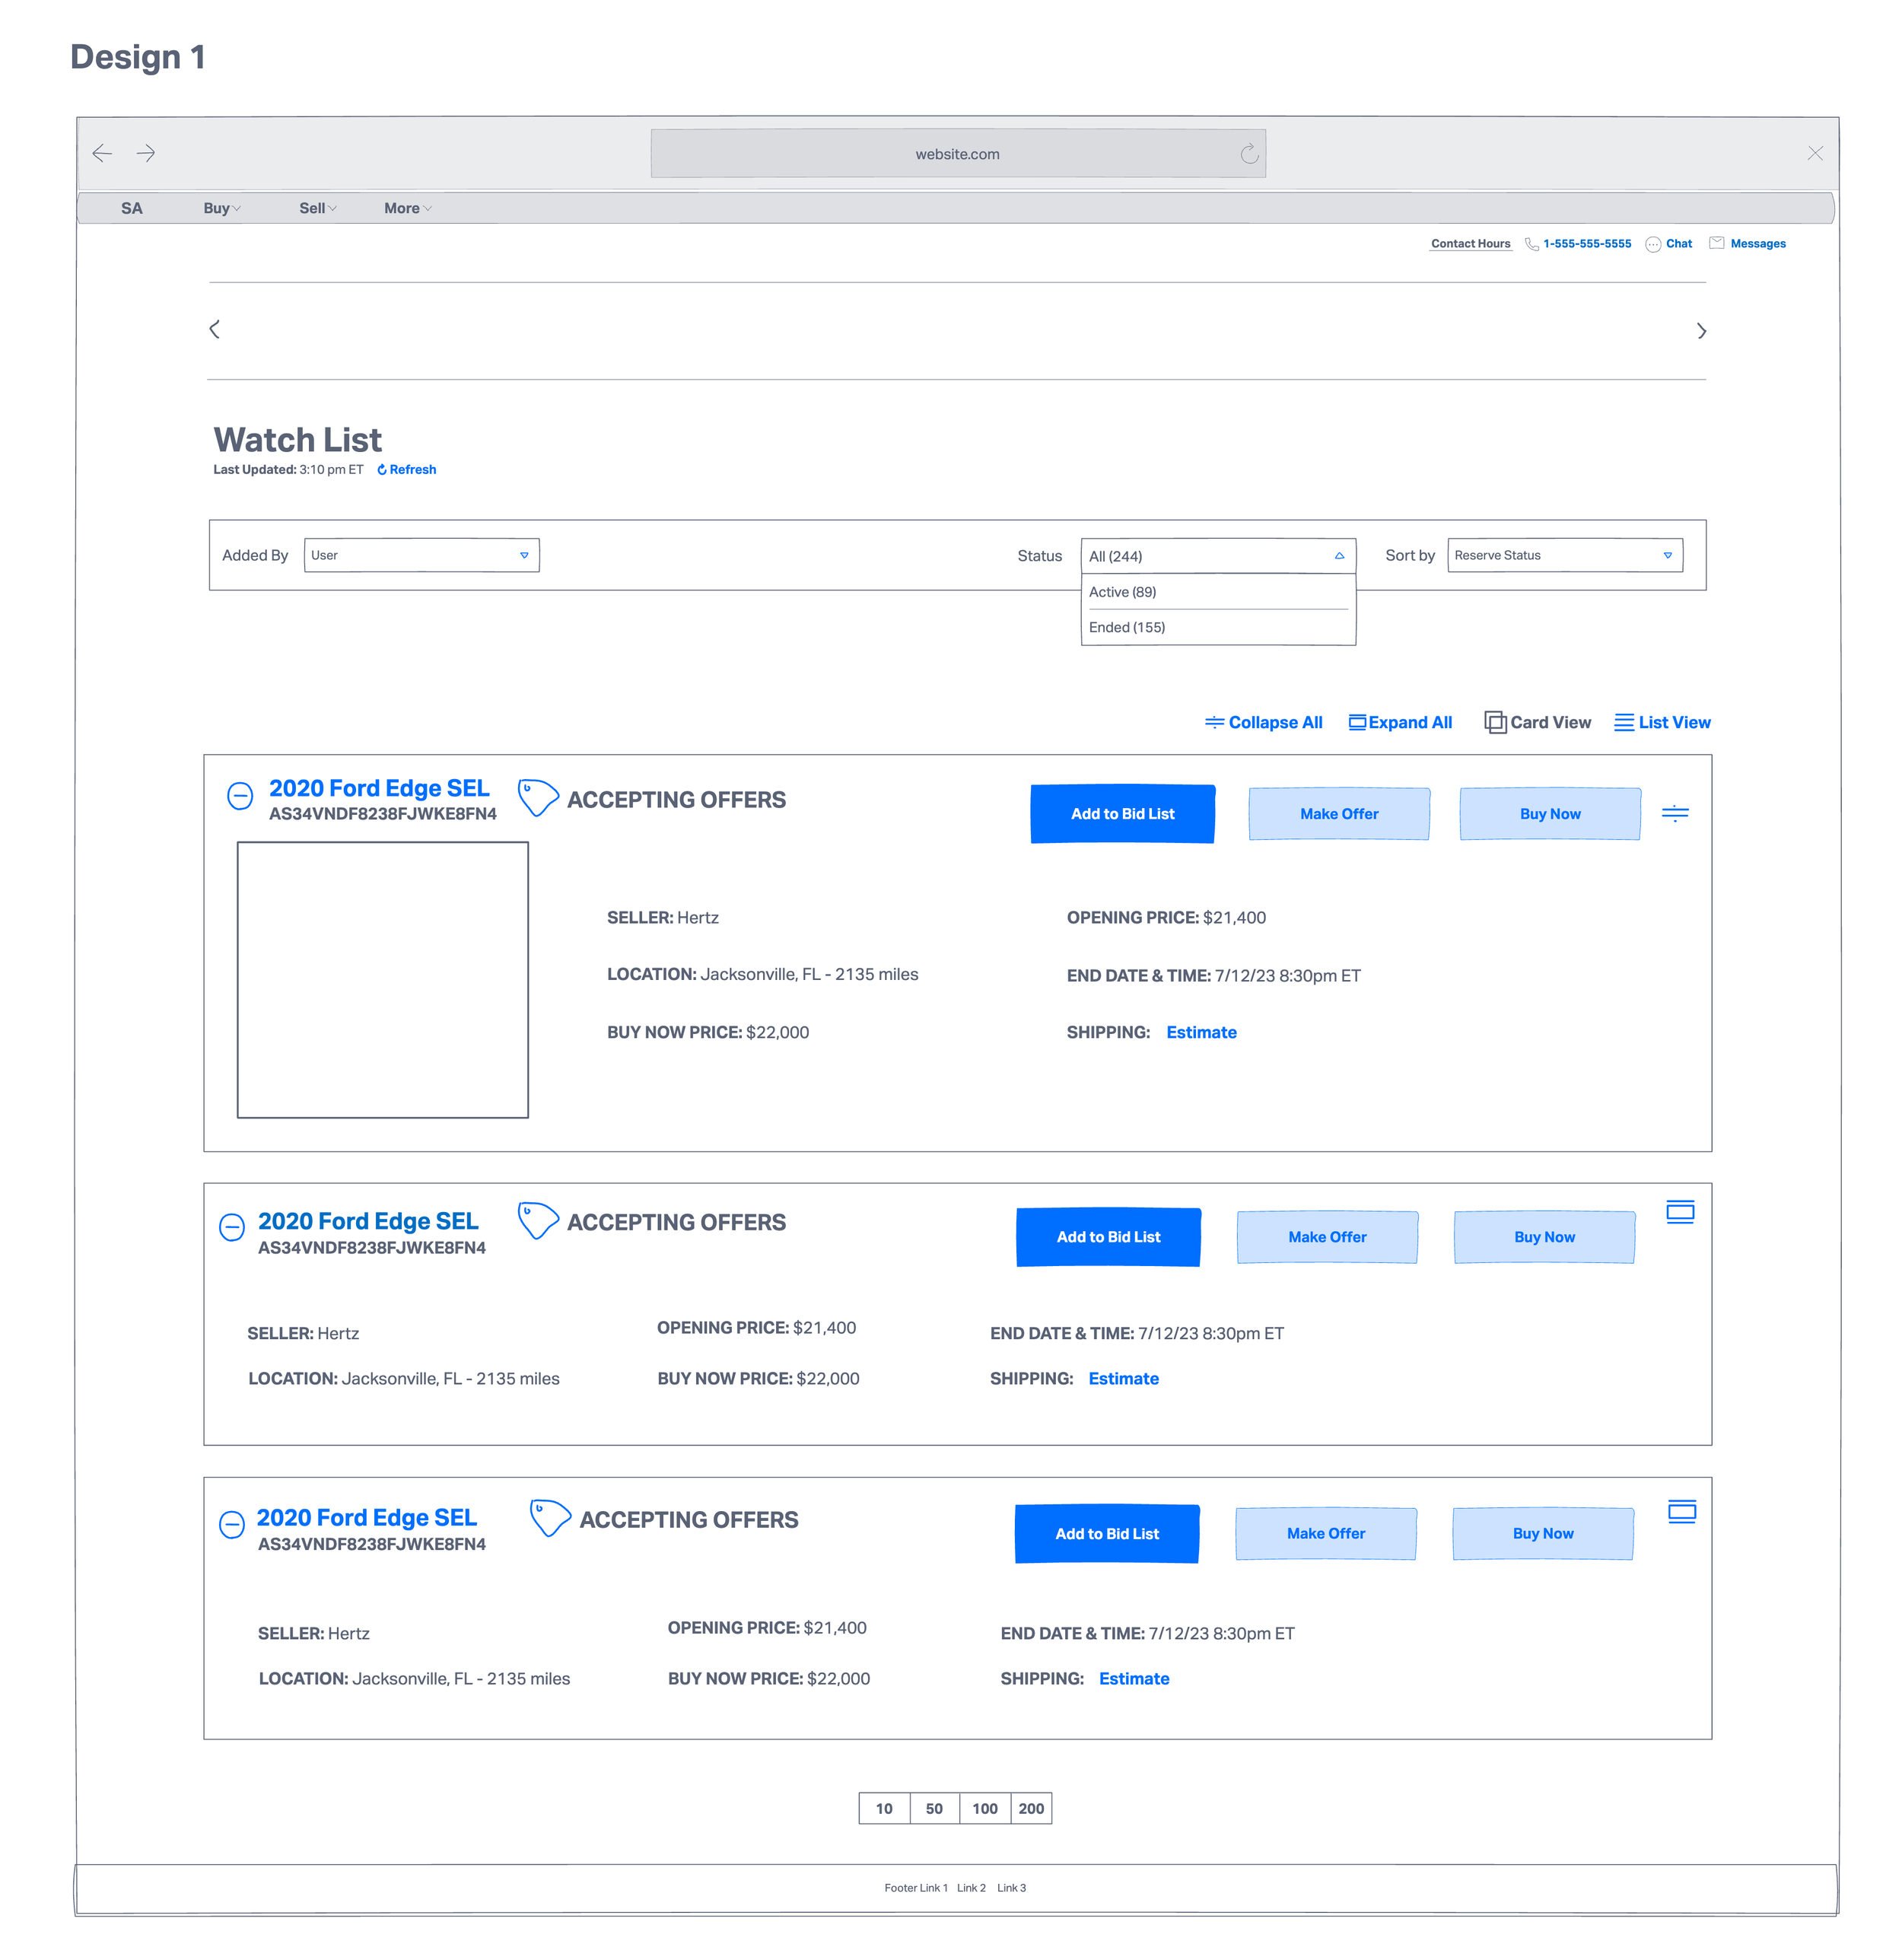The height and width of the screenshot is (1960, 1902).
Task: Click Footer Link 1
Action: coord(916,1888)
